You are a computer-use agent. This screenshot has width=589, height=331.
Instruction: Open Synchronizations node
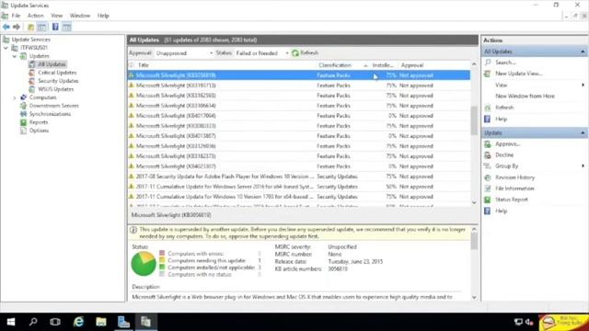click(x=50, y=114)
